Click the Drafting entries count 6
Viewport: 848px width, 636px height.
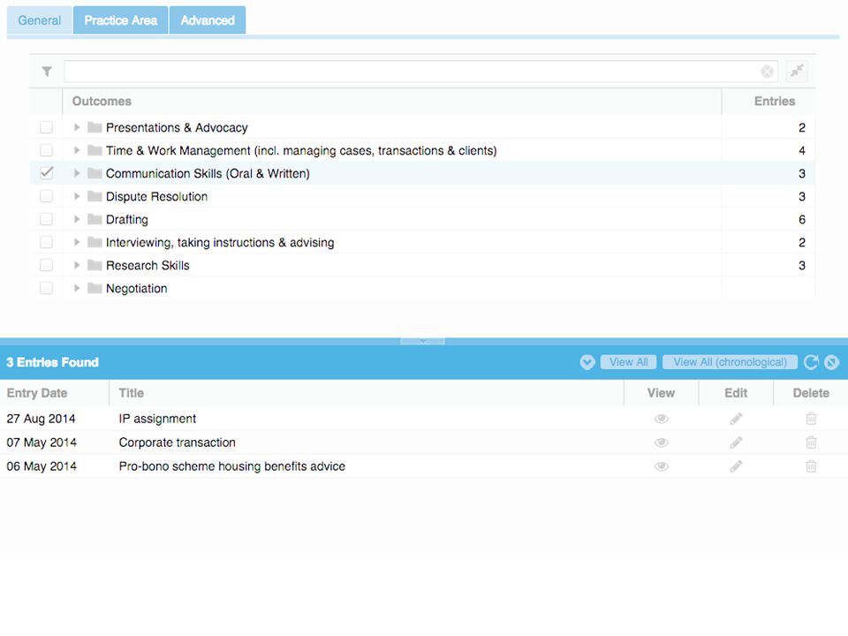coord(802,220)
